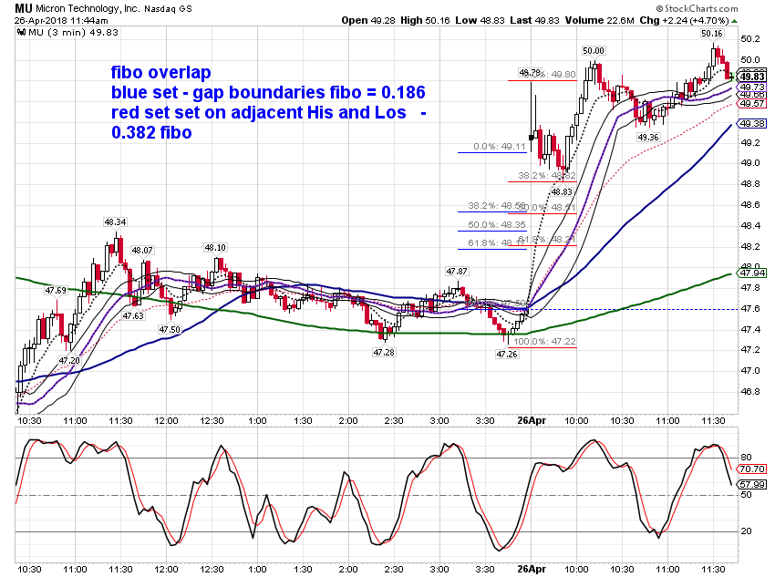Screen dimensions: 775x577
Task: Click the "26-Apr-2018 11:44am" timestamp
Action: pyautogui.click(x=61, y=21)
